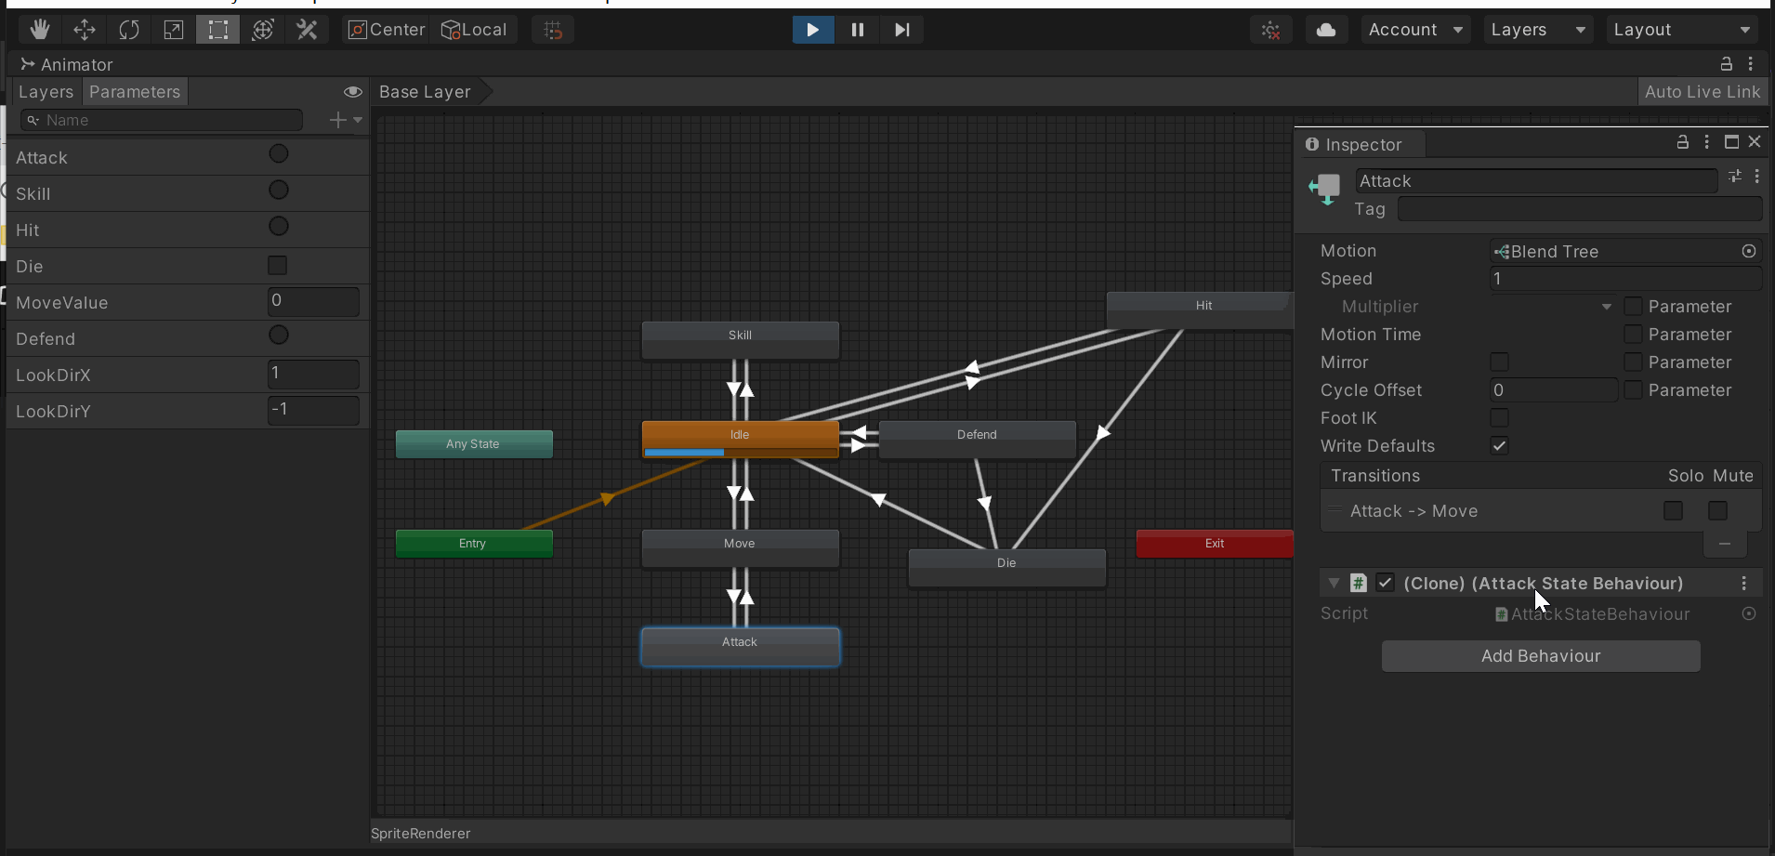The height and width of the screenshot is (856, 1775).
Task: Open the Motion object picker
Action: point(1749,251)
